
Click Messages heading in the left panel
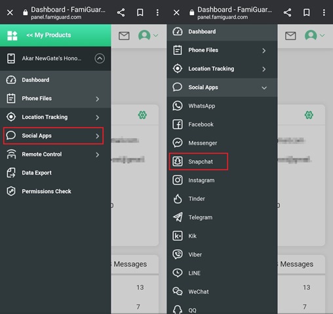130,264
